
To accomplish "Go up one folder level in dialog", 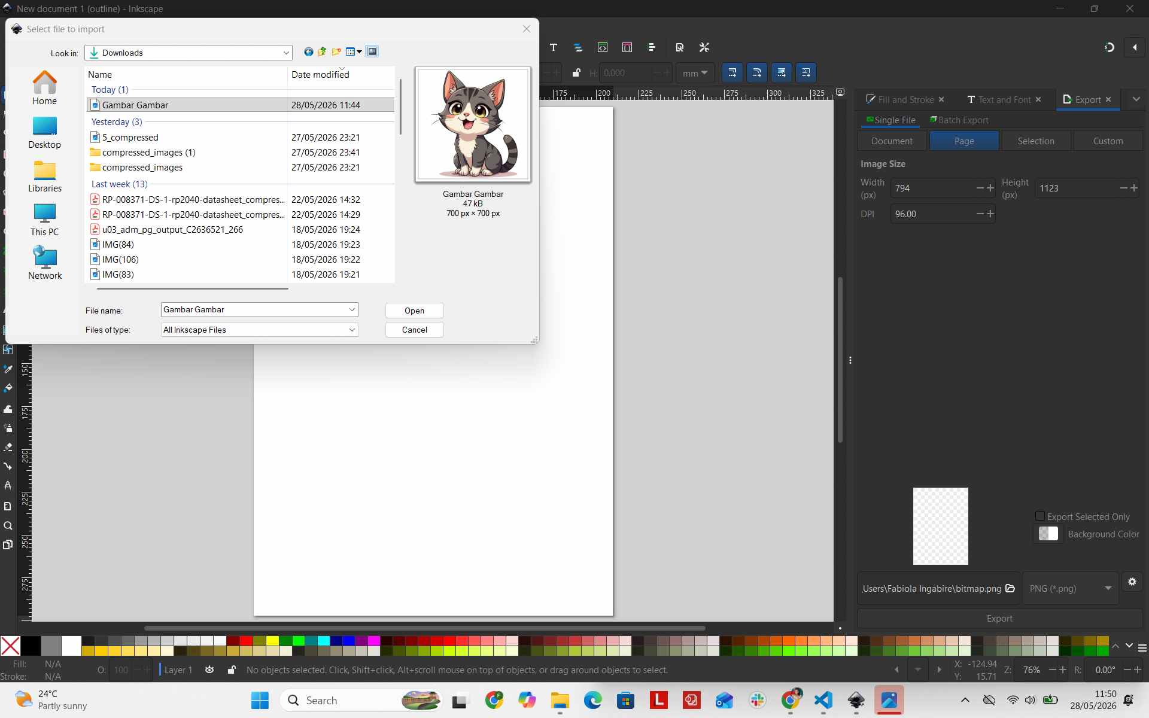I will (322, 52).
